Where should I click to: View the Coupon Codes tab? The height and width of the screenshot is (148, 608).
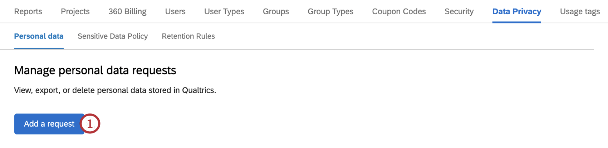pyautogui.click(x=399, y=11)
